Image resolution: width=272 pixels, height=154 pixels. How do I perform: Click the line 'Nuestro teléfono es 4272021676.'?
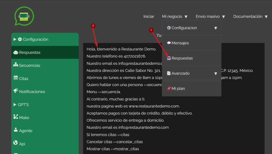(x=116, y=56)
